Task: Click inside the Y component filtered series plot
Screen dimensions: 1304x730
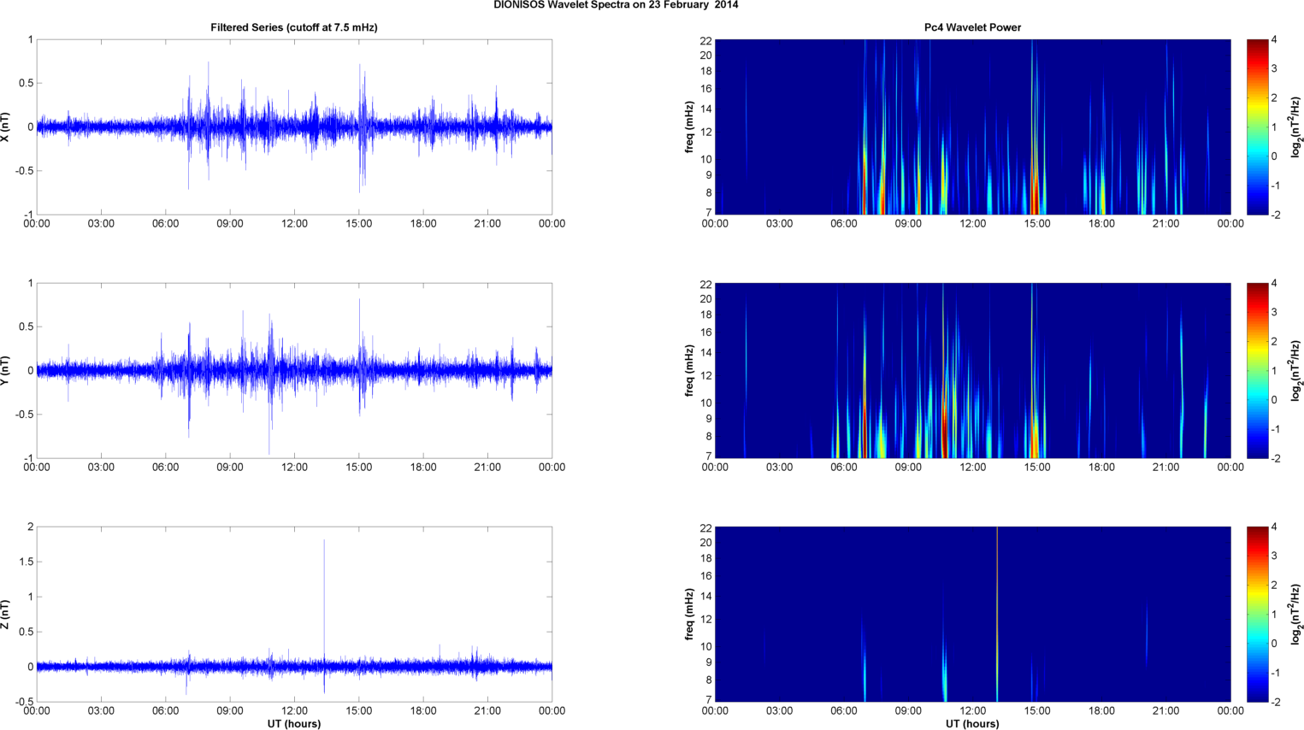Action: pyautogui.click(x=294, y=370)
